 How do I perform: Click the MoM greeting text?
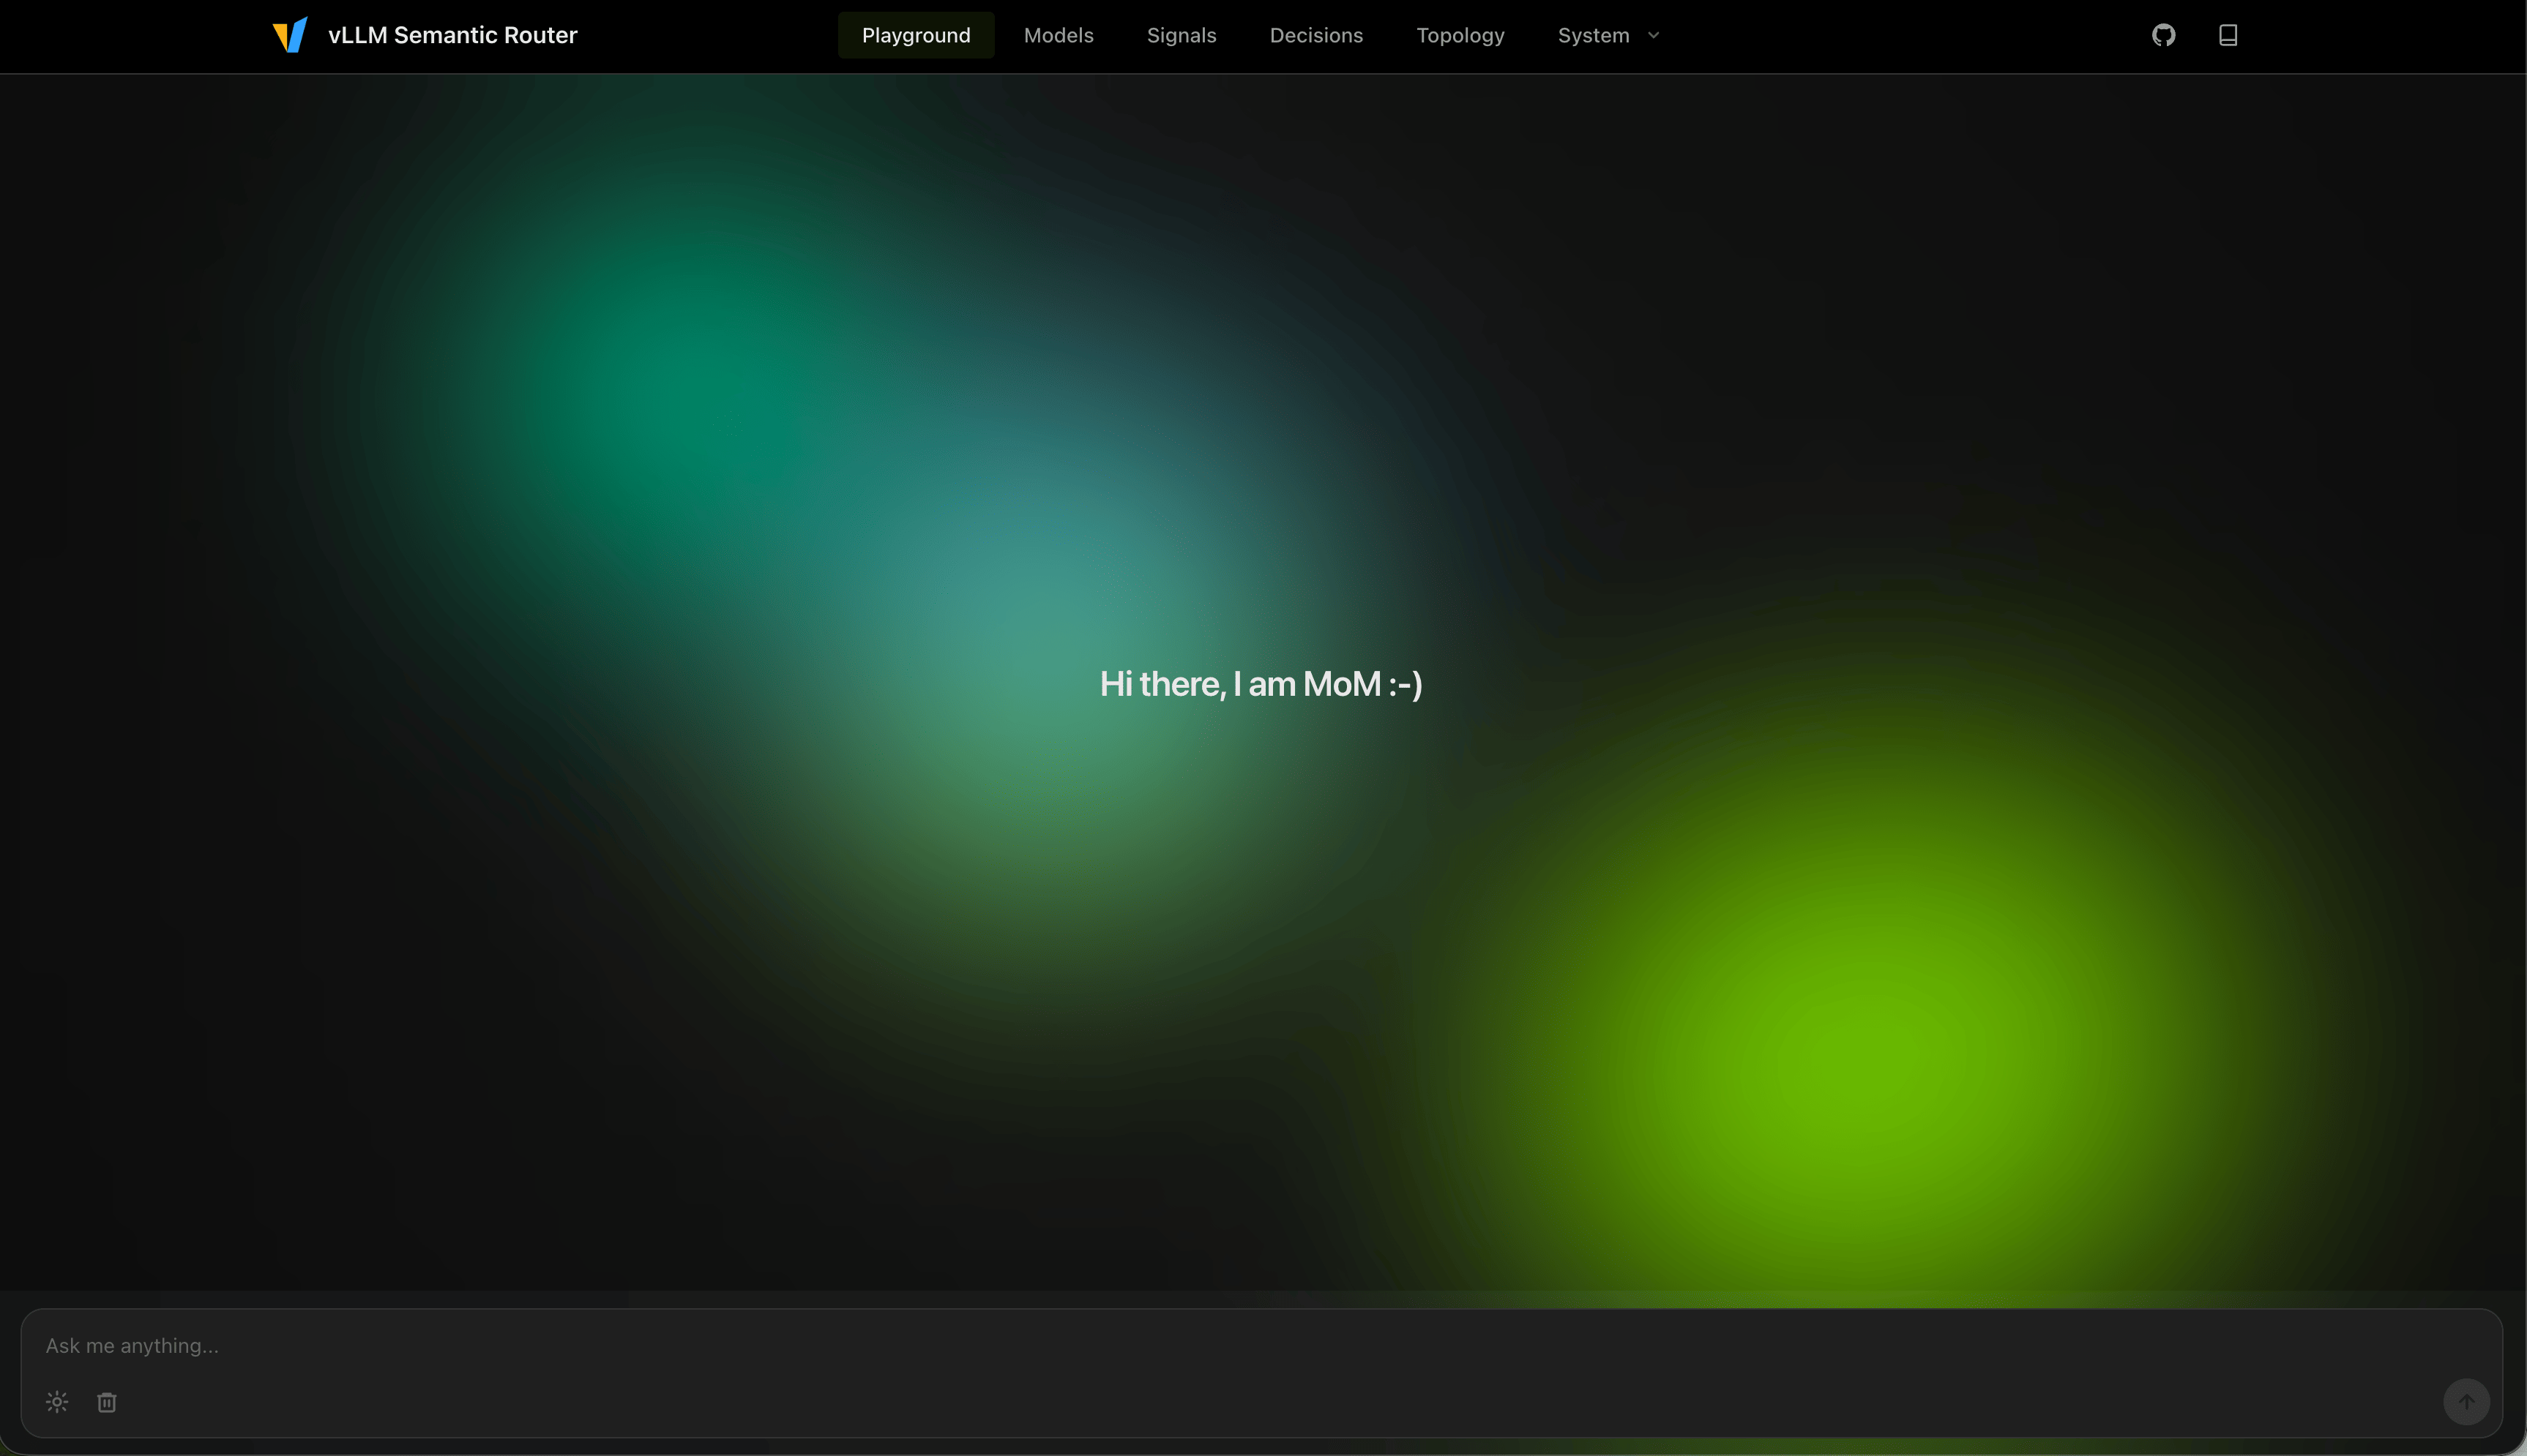click(x=1261, y=684)
